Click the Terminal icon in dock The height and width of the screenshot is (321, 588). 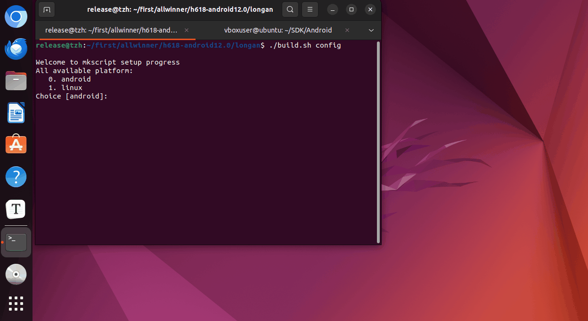[16, 242]
